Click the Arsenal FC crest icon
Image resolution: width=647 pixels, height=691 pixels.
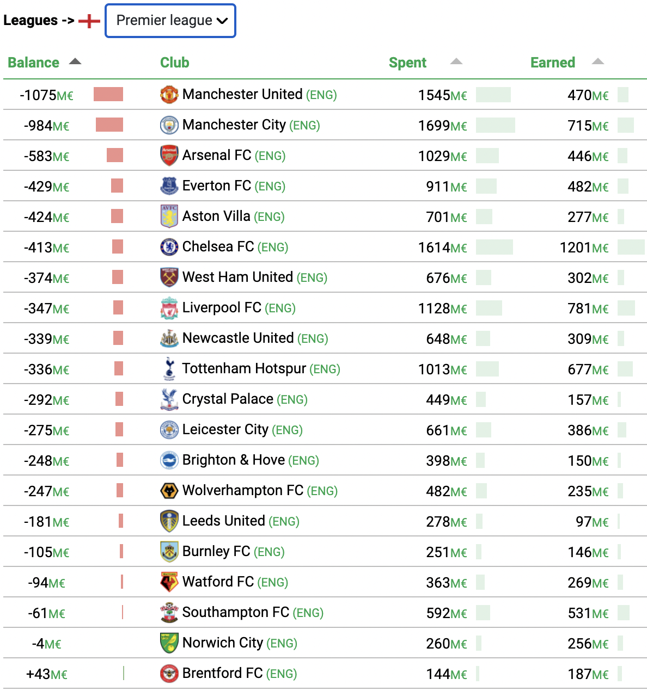(169, 155)
